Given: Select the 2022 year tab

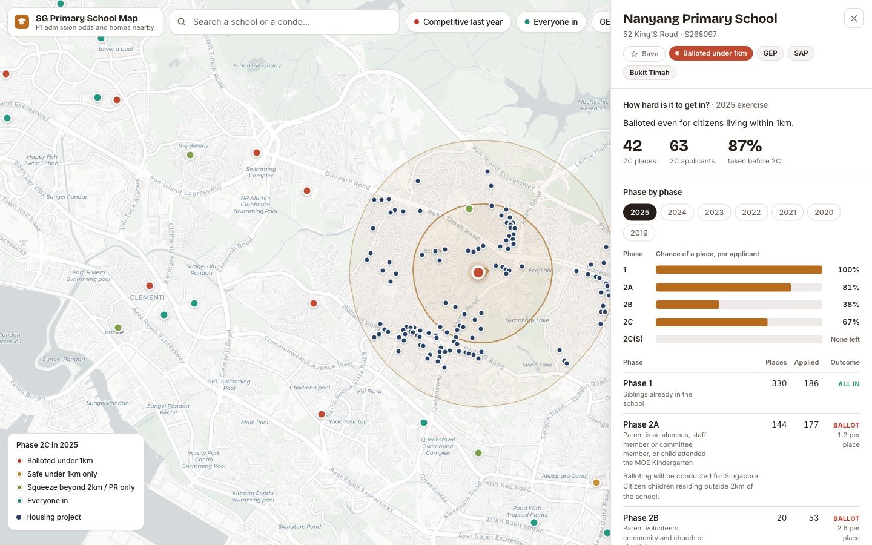Looking at the screenshot, I should (751, 213).
